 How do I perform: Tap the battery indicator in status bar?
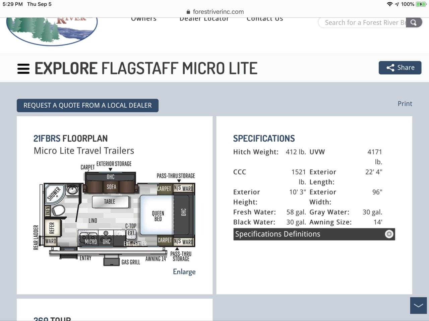[x=421, y=4]
